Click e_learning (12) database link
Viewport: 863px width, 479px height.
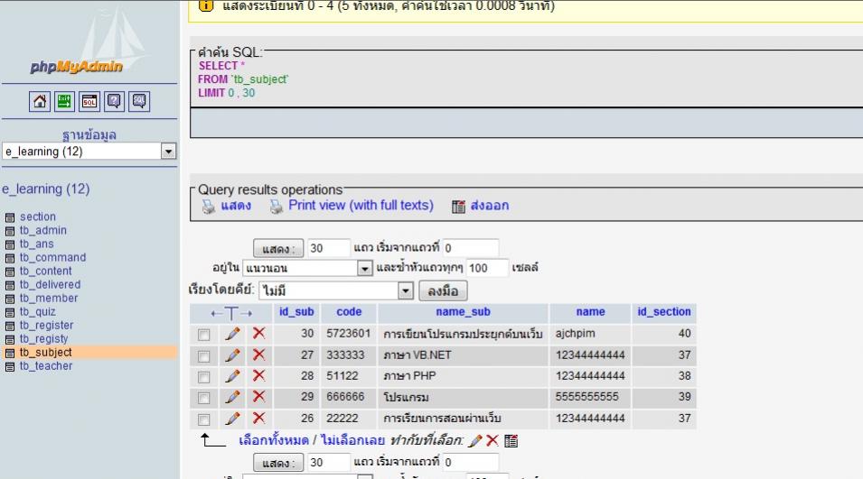click(x=46, y=189)
